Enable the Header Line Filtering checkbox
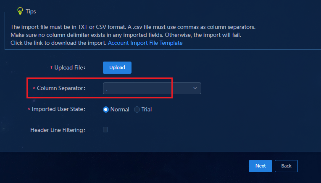Screen dimensions: 321x183 point(105,130)
